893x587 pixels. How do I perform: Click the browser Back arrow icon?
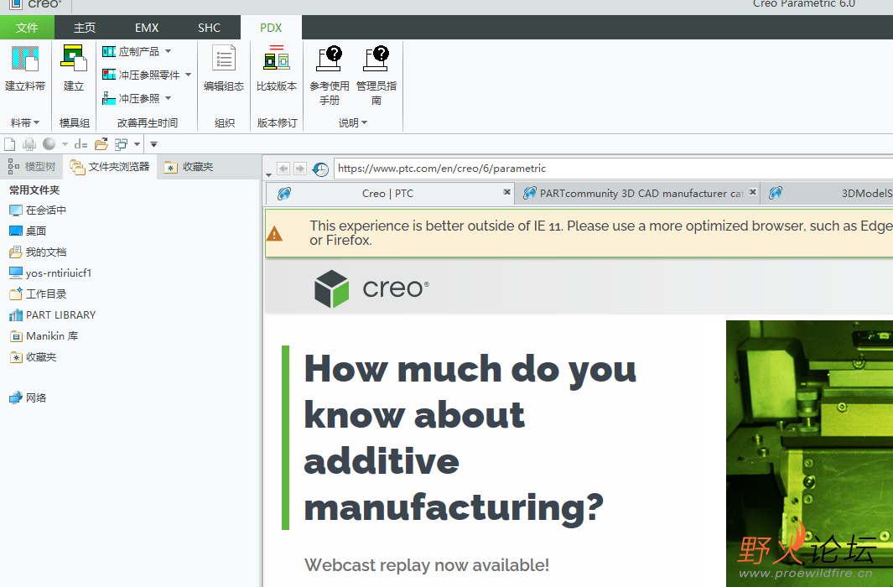coord(283,169)
